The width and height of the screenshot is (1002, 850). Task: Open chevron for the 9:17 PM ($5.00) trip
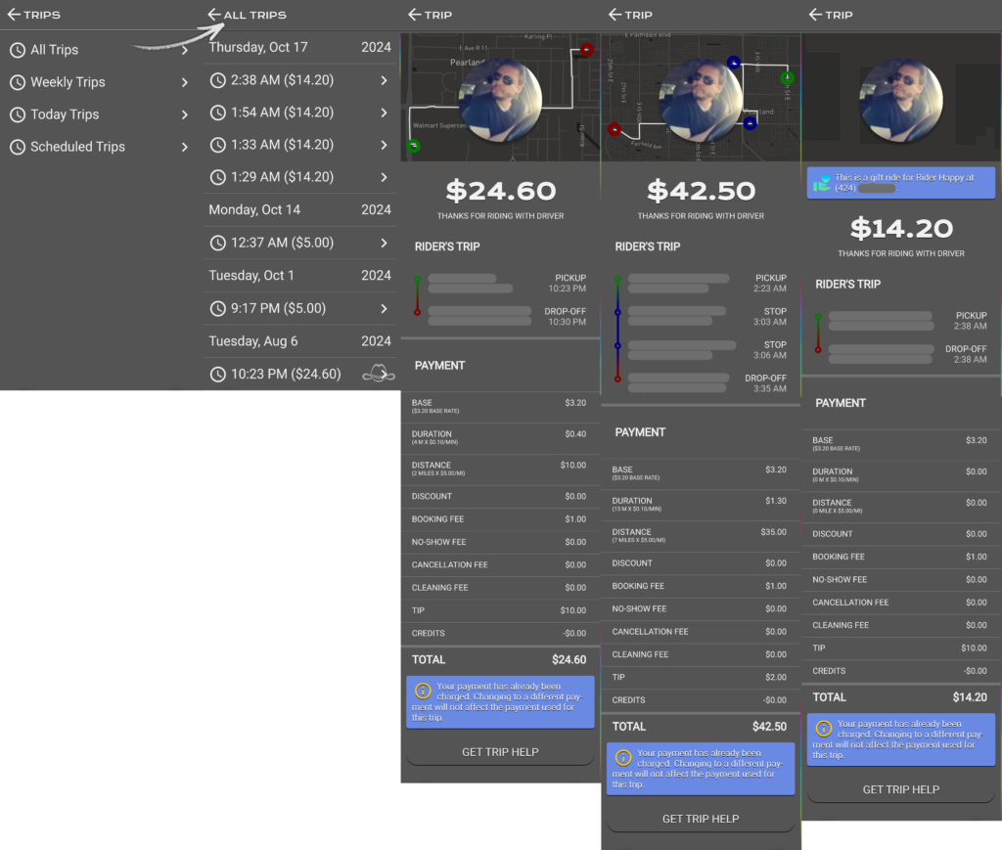[384, 308]
